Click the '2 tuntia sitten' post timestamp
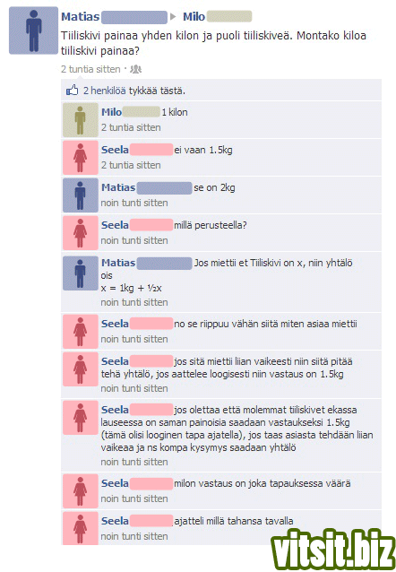Screen dimensions: 396x572 (90, 69)
